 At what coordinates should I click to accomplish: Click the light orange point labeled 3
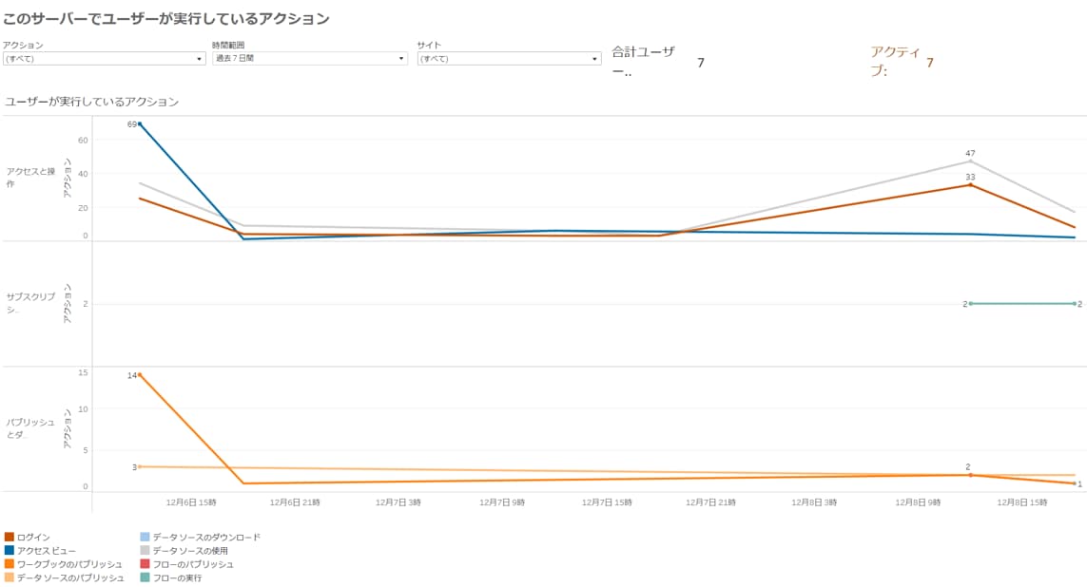140,466
